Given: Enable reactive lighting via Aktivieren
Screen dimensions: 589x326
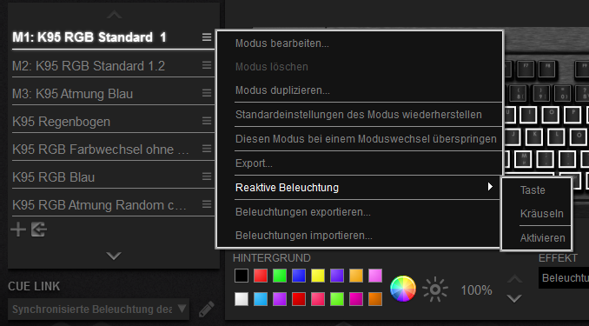Looking at the screenshot, I should (542, 238).
